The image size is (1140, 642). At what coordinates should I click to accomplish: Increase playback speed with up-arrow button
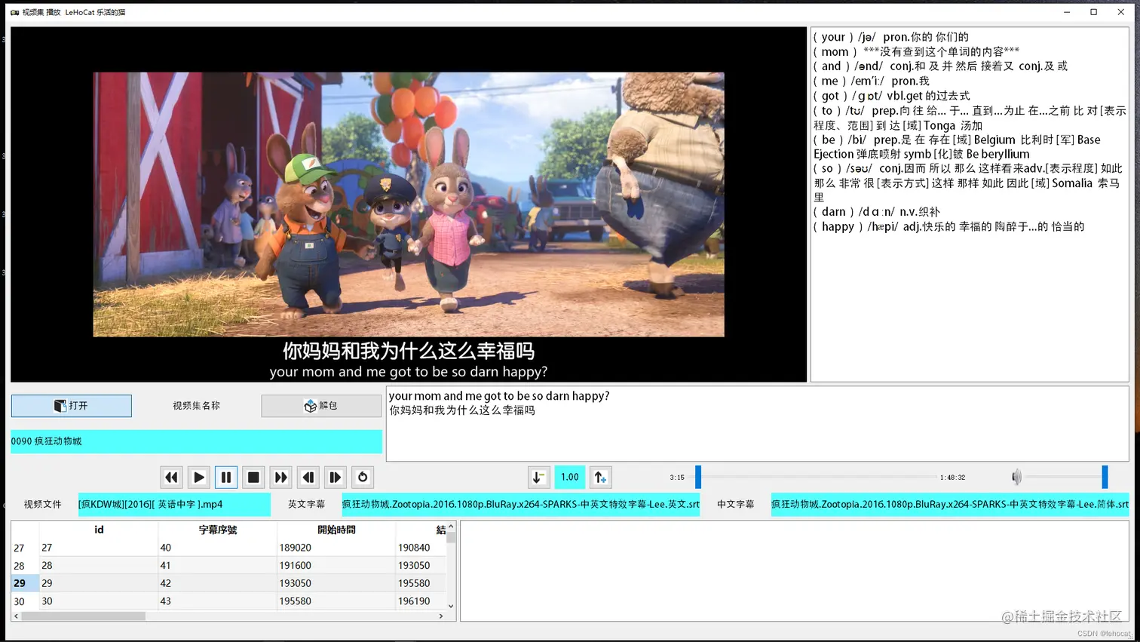point(600,477)
